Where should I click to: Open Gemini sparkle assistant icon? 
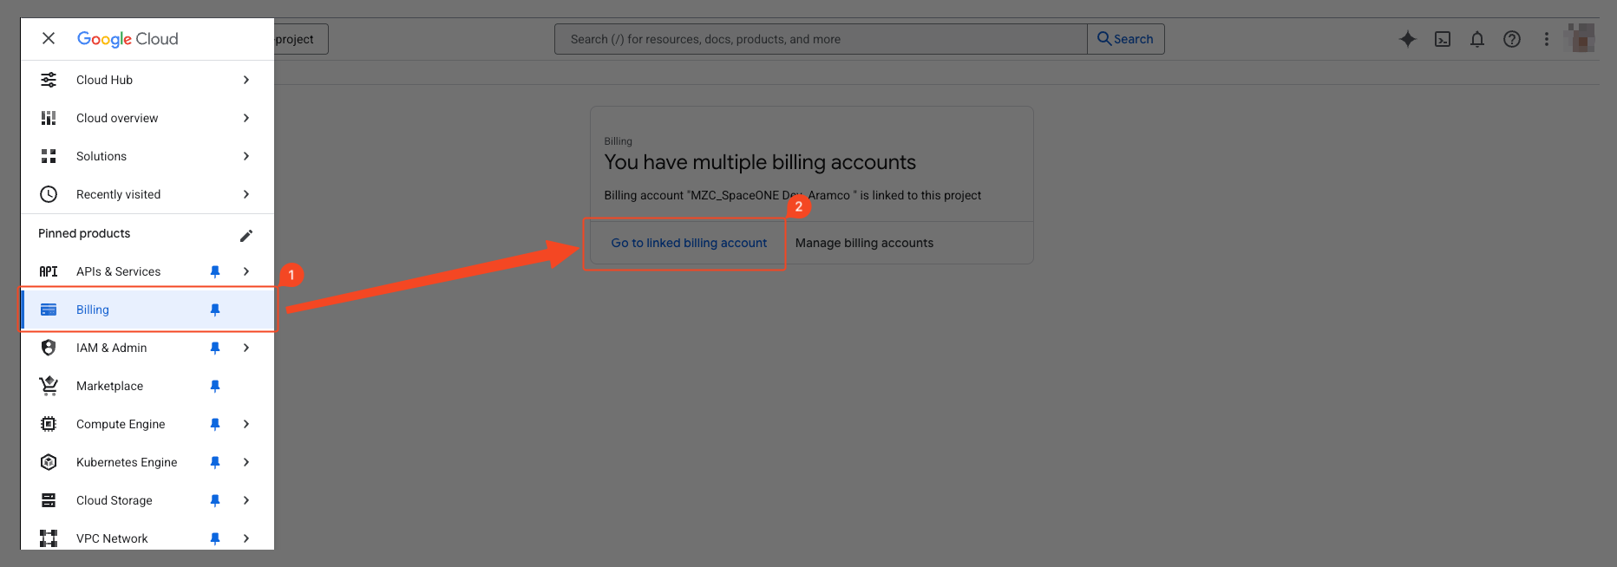point(1408,39)
